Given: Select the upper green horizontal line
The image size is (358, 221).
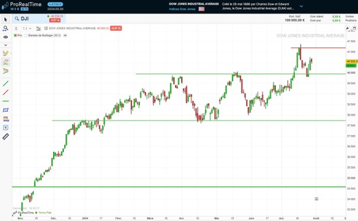Looking at the screenshot, I should pos(241,74).
